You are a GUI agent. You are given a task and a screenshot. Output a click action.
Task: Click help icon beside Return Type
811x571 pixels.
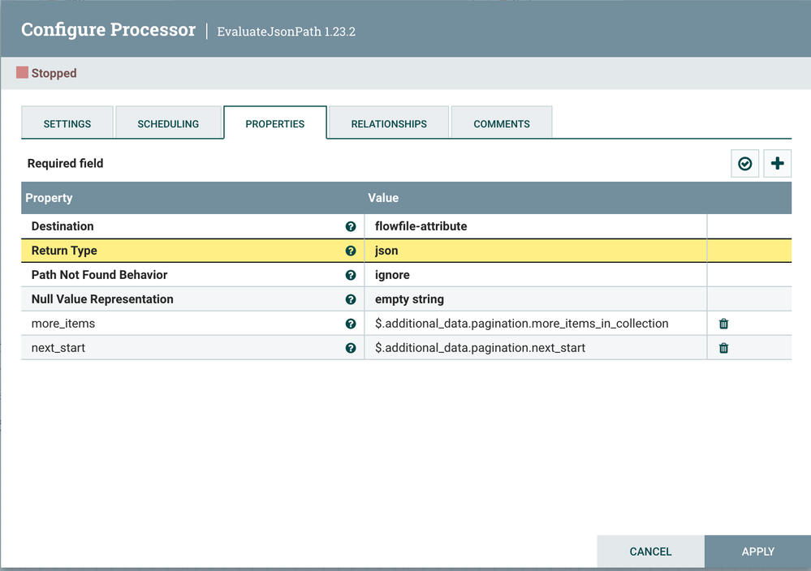[x=351, y=251]
